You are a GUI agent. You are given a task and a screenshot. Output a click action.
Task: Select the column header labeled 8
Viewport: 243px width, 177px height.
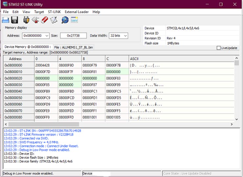click(93, 59)
